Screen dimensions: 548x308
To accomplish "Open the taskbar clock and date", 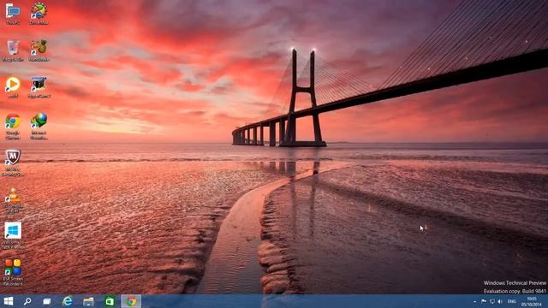I will pos(532,301).
